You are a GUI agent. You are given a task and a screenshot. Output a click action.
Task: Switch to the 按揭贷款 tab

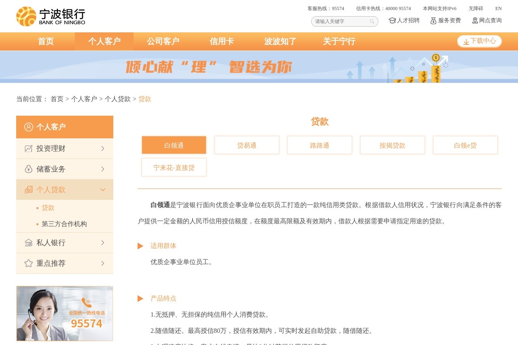(x=392, y=145)
